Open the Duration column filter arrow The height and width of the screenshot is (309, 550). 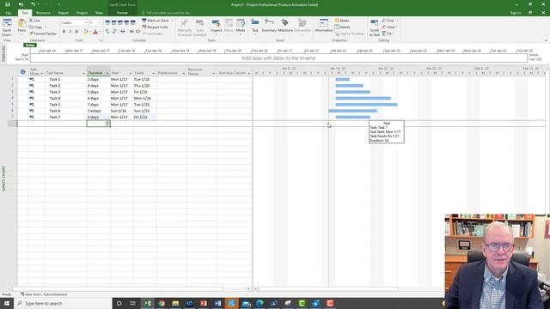(107, 73)
